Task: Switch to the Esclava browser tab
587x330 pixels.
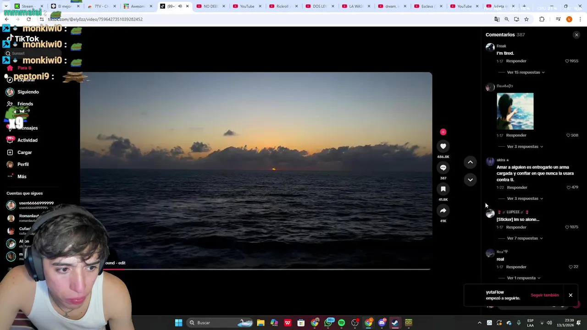Action: (x=428, y=6)
